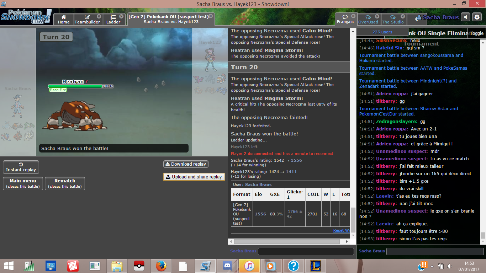The width and height of the screenshot is (486, 273).
Task: Click the chat room vertical scrollbar
Action: point(483,235)
